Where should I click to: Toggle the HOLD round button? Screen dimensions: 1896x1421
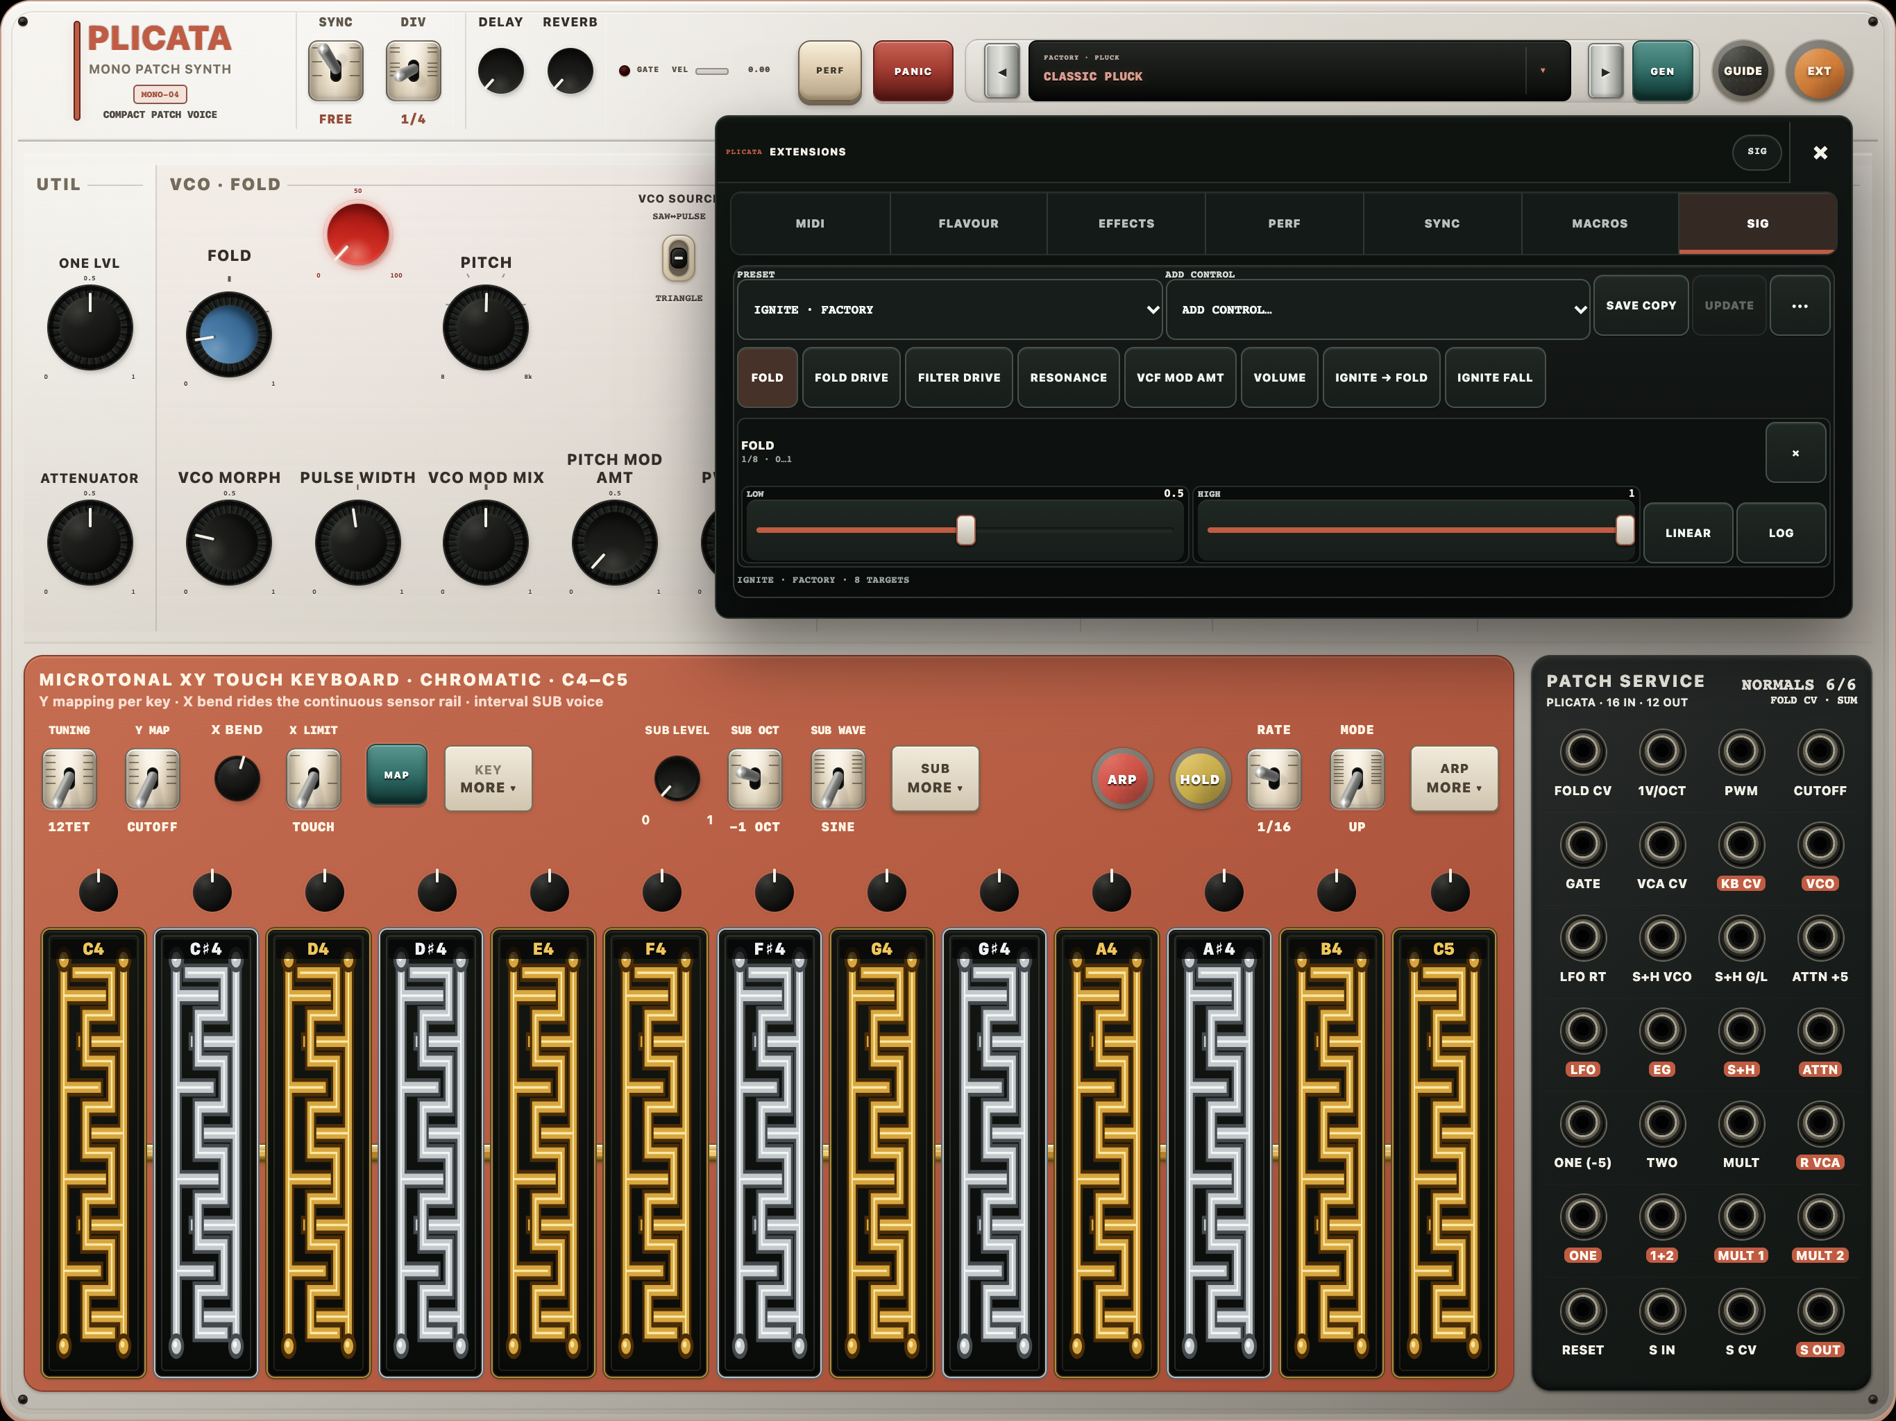1199,779
